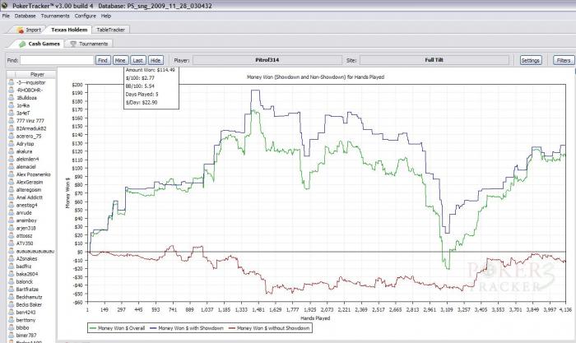Image resolution: width=576 pixels, height=343 pixels.
Task: Select player berttony in the list
Action: click(26, 320)
